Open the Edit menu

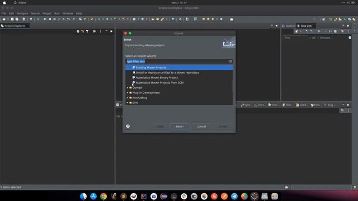11,13
